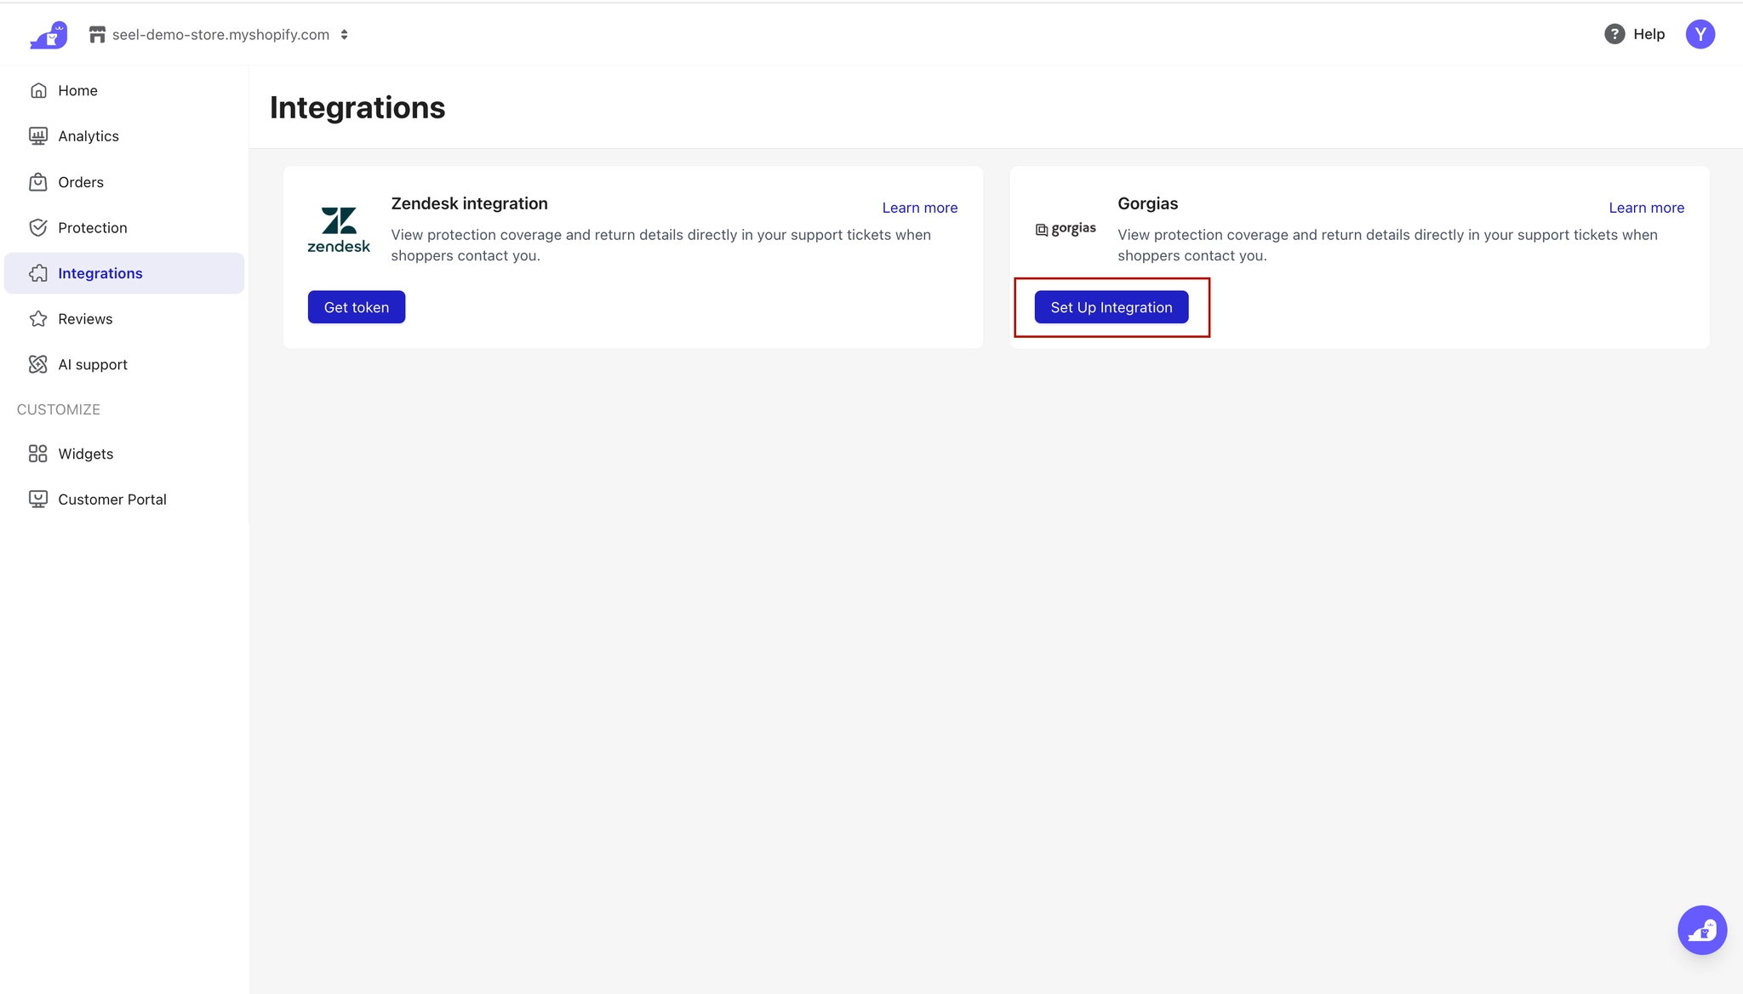Click the Seel logo in header

[49, 35]
